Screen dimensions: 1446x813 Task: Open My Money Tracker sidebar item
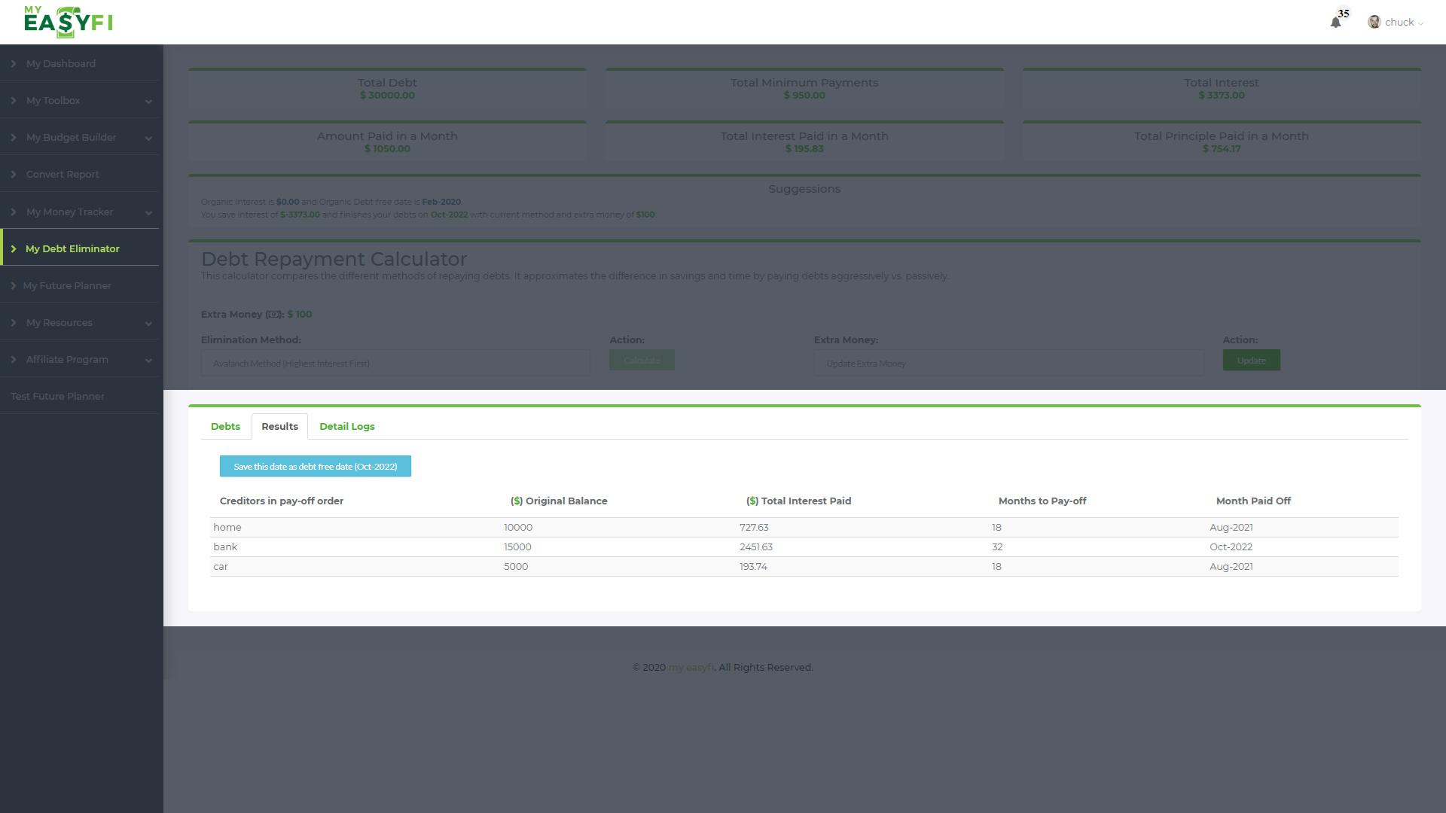click(69, 212)
